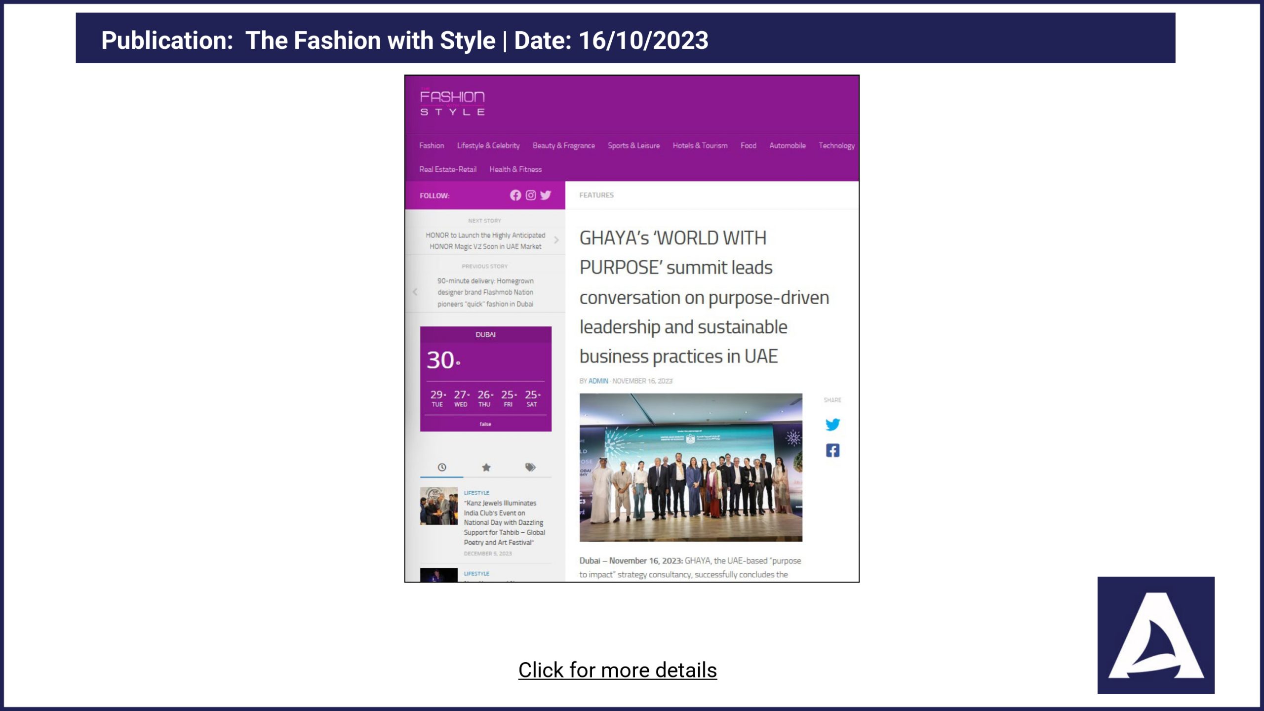
Task: Open the Automobile menu item
Action: point(787,146)
